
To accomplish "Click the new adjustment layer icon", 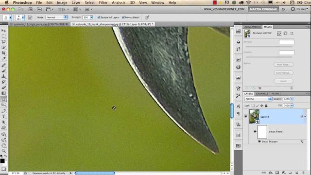I will click(x=284, y=173).
